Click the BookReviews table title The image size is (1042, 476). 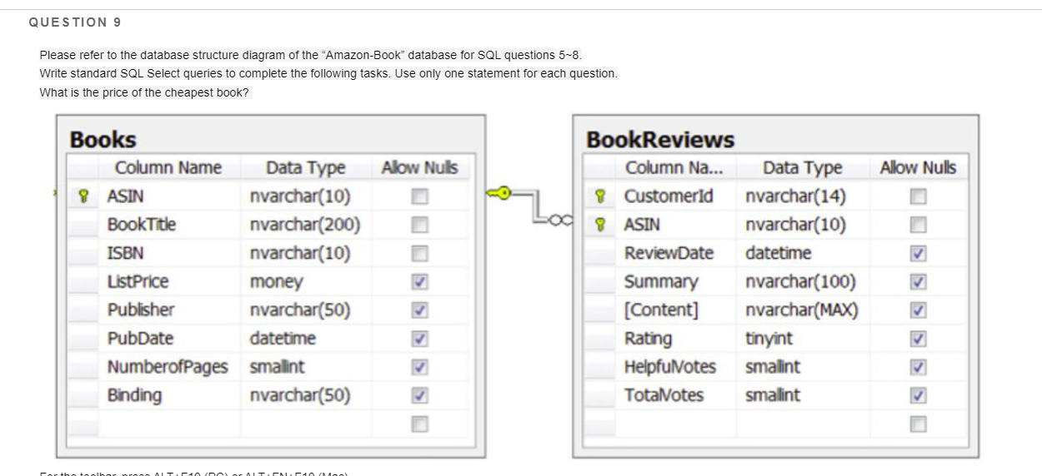660,139
